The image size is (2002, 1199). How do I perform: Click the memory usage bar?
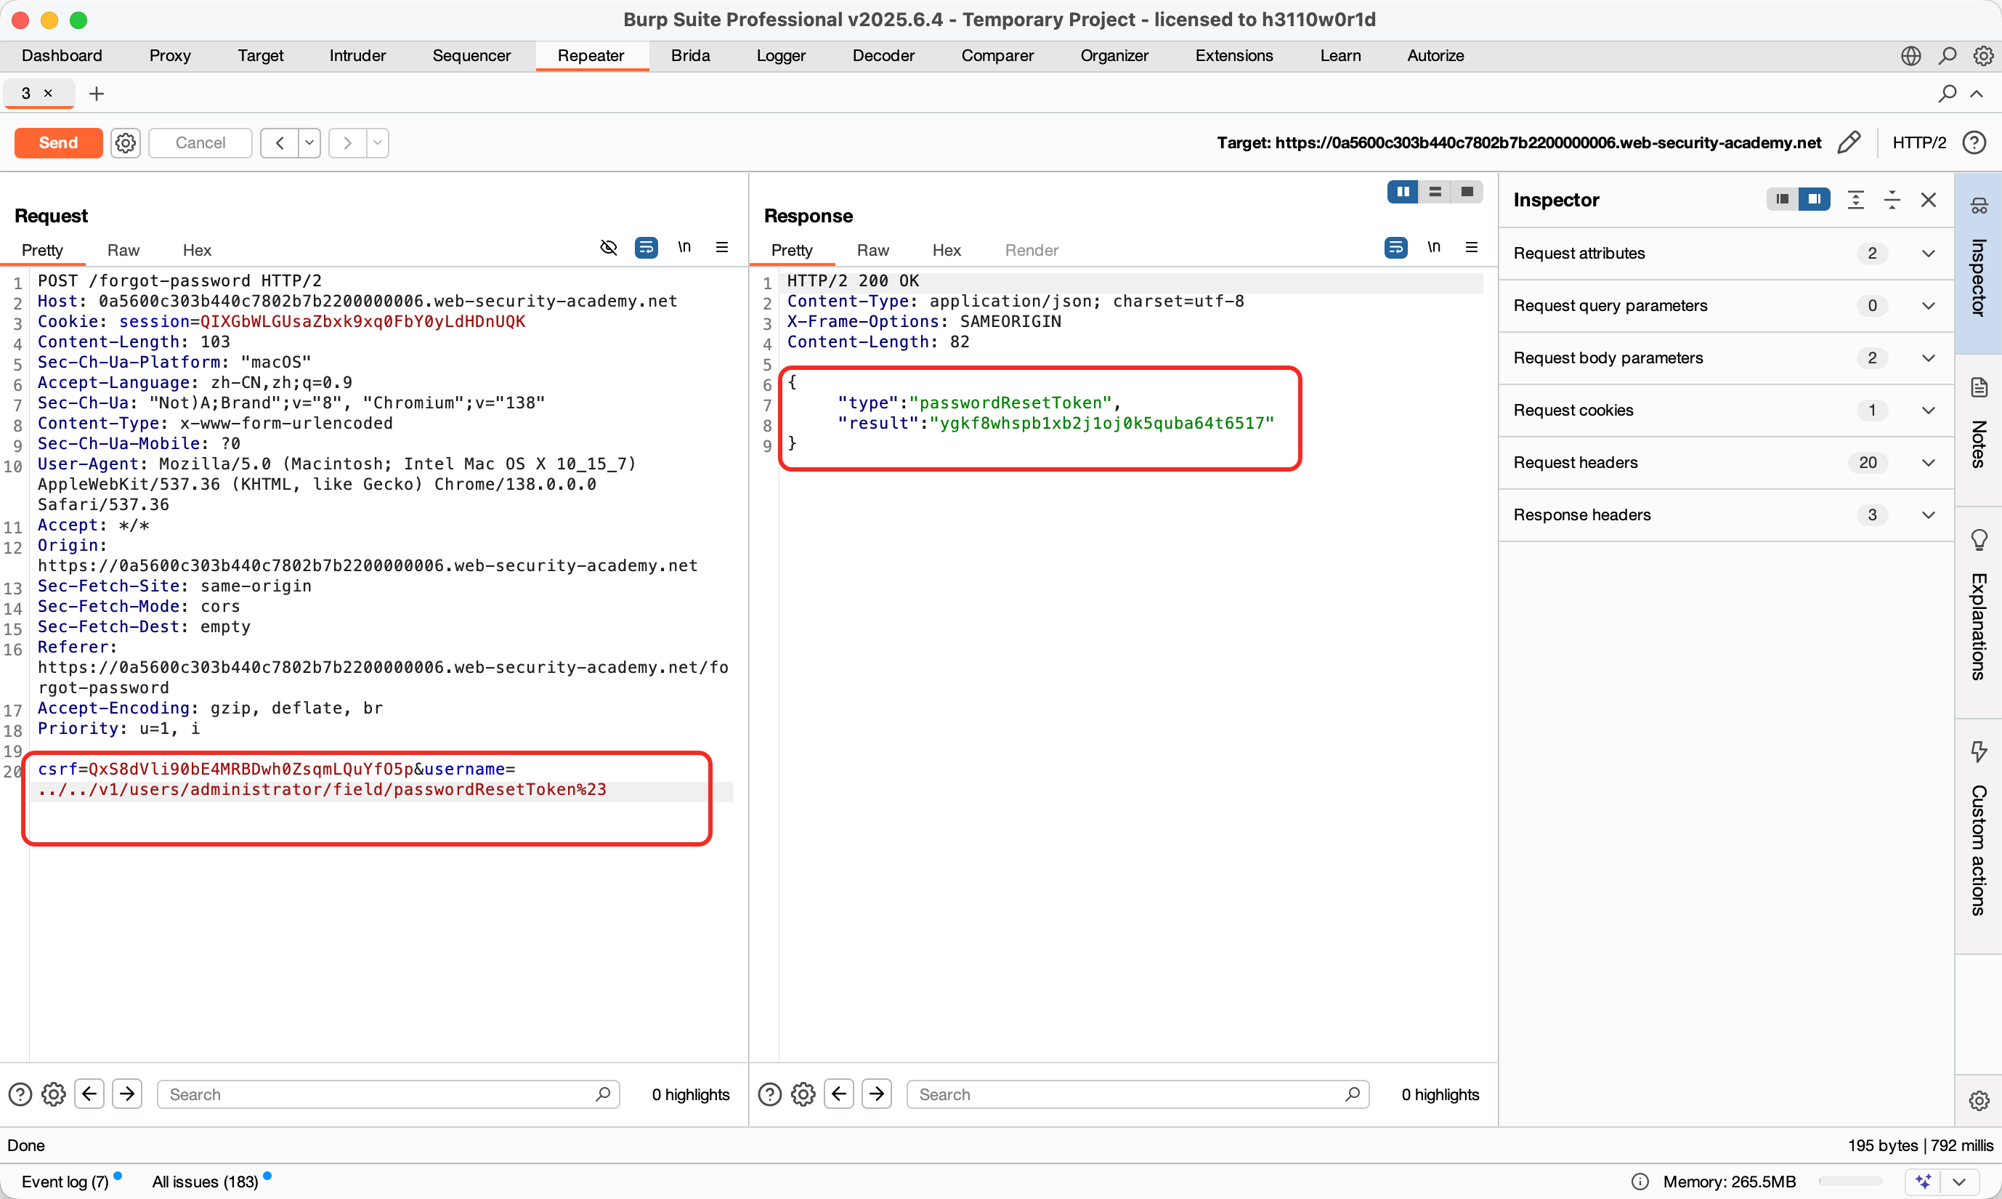point(1849,1182)
